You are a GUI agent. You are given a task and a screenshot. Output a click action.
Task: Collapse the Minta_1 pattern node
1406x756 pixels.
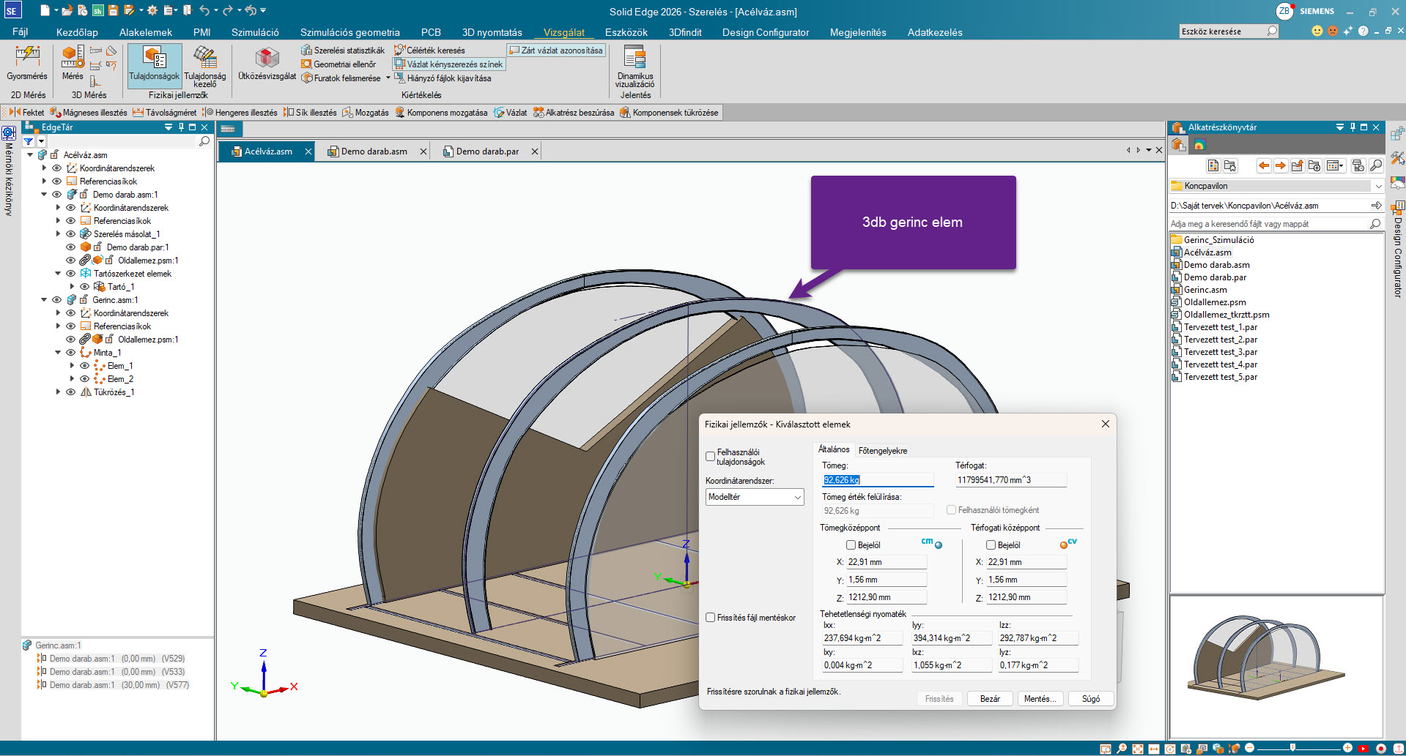pyautogui.click(x=58, y=353)
